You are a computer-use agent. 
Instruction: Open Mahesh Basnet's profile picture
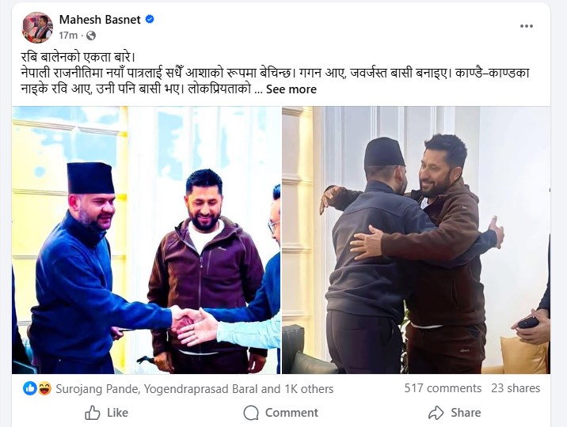tap(37, 28)
